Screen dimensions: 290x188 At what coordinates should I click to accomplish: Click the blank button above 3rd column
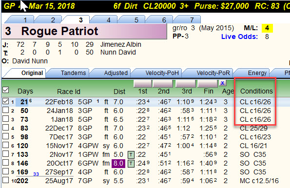pos(186,84)
